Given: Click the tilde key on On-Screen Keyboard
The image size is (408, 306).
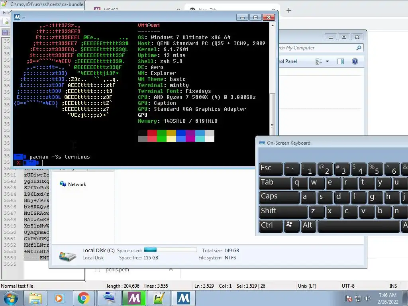Looking at the screenshot, I should point(291,169).
